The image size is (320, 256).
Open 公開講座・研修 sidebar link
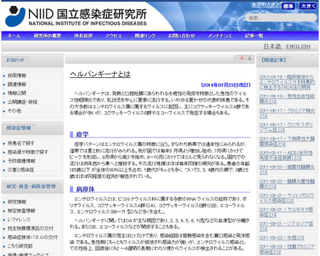click(x=22, y=102)
